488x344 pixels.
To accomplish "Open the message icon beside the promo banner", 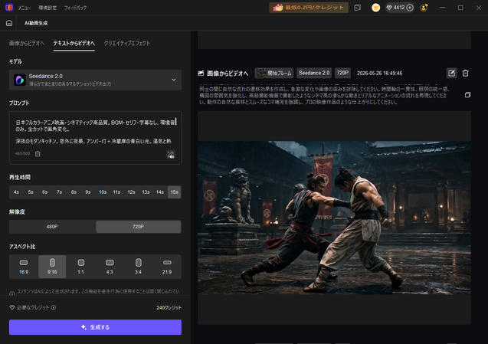I will (358, 8).
